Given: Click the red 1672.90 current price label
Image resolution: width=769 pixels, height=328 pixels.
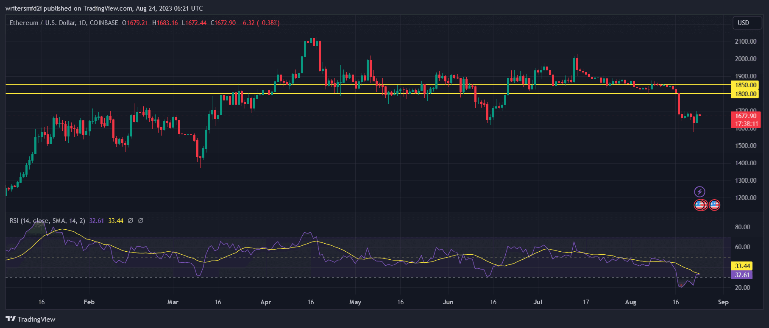Looking at the screenshot, I should (x=745, y=116).
